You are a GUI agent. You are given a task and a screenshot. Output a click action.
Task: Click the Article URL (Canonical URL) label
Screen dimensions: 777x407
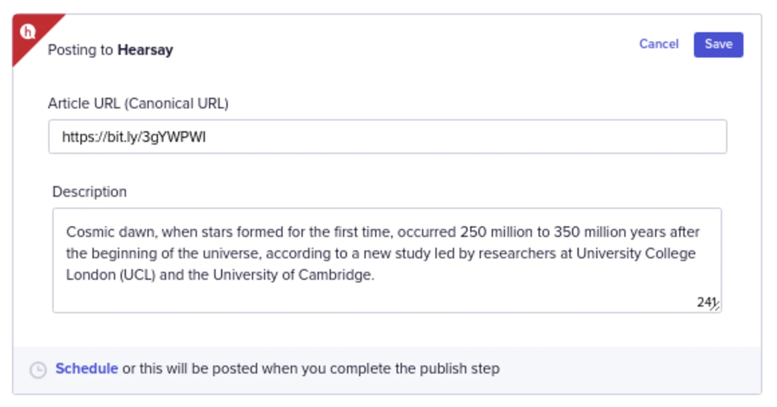point(138,104)
